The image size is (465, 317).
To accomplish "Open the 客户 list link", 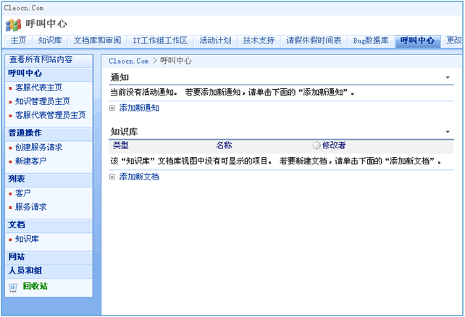I will pyautogui.click(x=23, y=193).
